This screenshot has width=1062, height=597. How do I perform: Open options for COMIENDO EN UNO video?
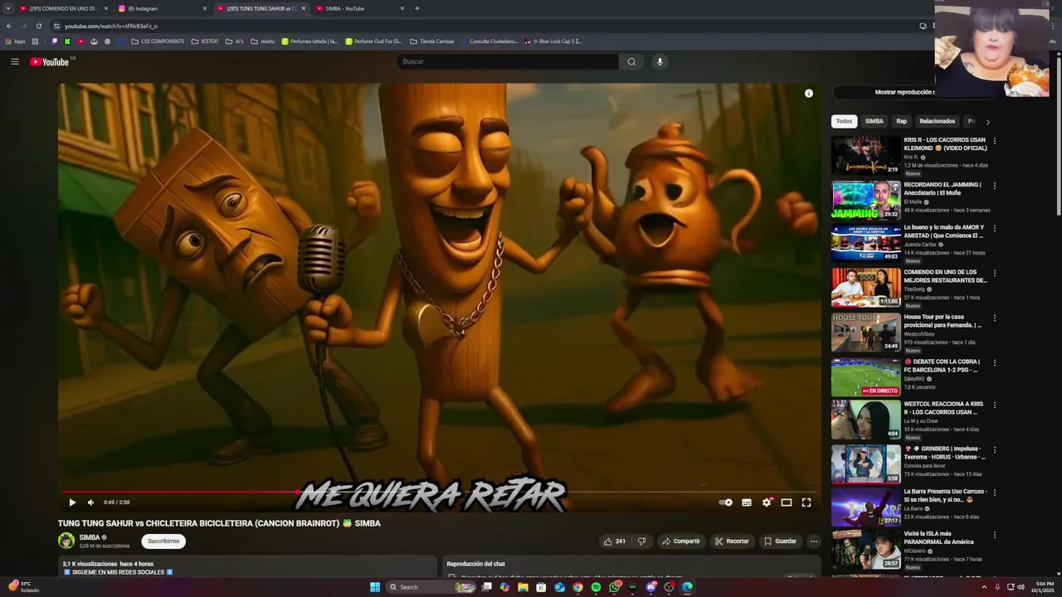pos(995,273)
